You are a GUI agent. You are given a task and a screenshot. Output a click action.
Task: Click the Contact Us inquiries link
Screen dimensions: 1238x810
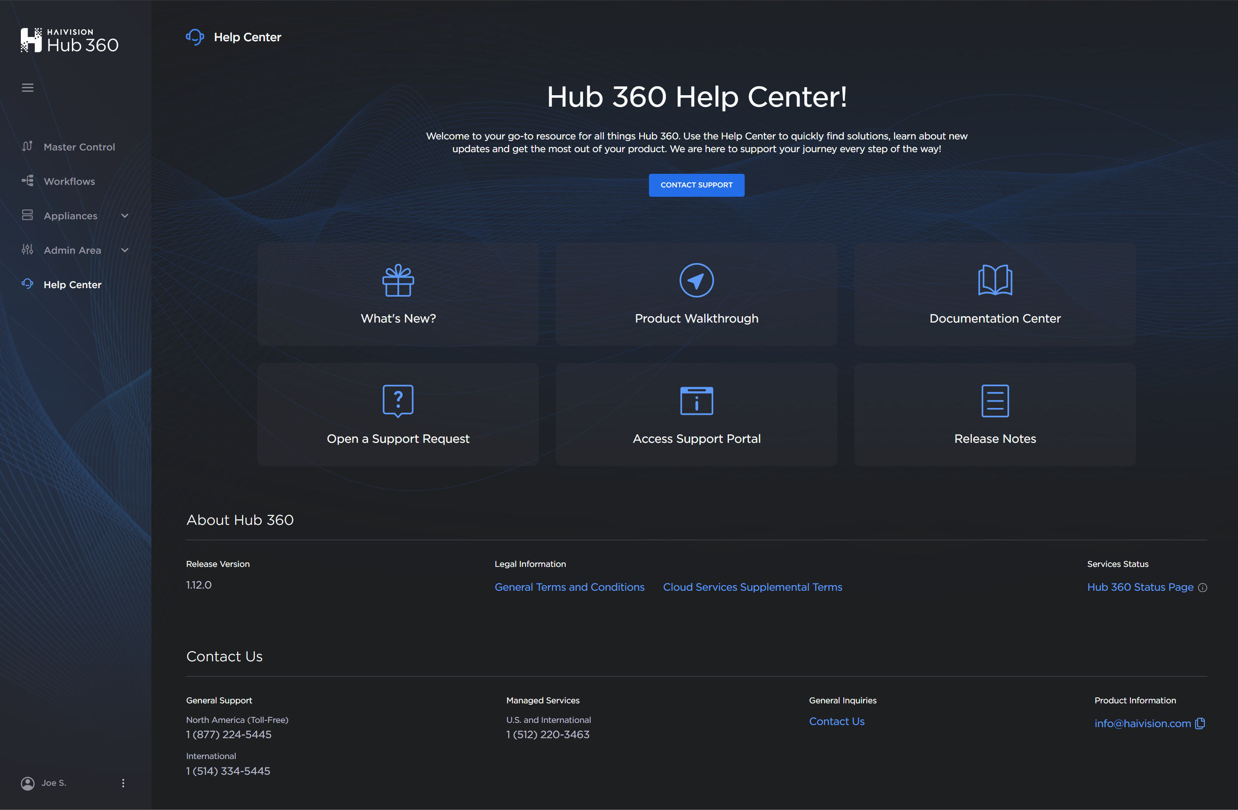[837, 722]
